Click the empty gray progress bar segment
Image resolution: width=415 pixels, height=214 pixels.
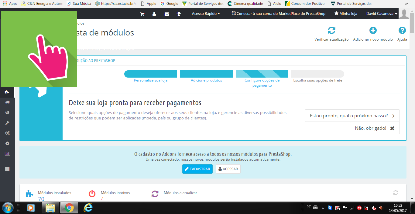(318, 74)
